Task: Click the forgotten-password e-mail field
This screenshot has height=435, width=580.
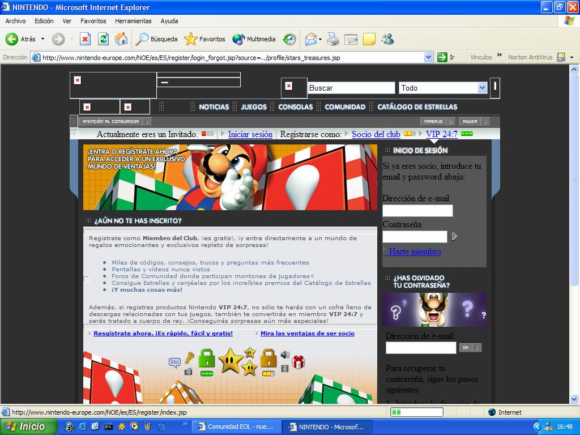Action: tap(421, 348)
